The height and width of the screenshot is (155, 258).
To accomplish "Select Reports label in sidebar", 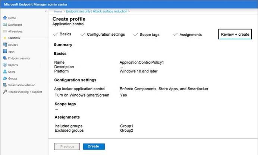I will pyautogui.click(x=13, y=65).
